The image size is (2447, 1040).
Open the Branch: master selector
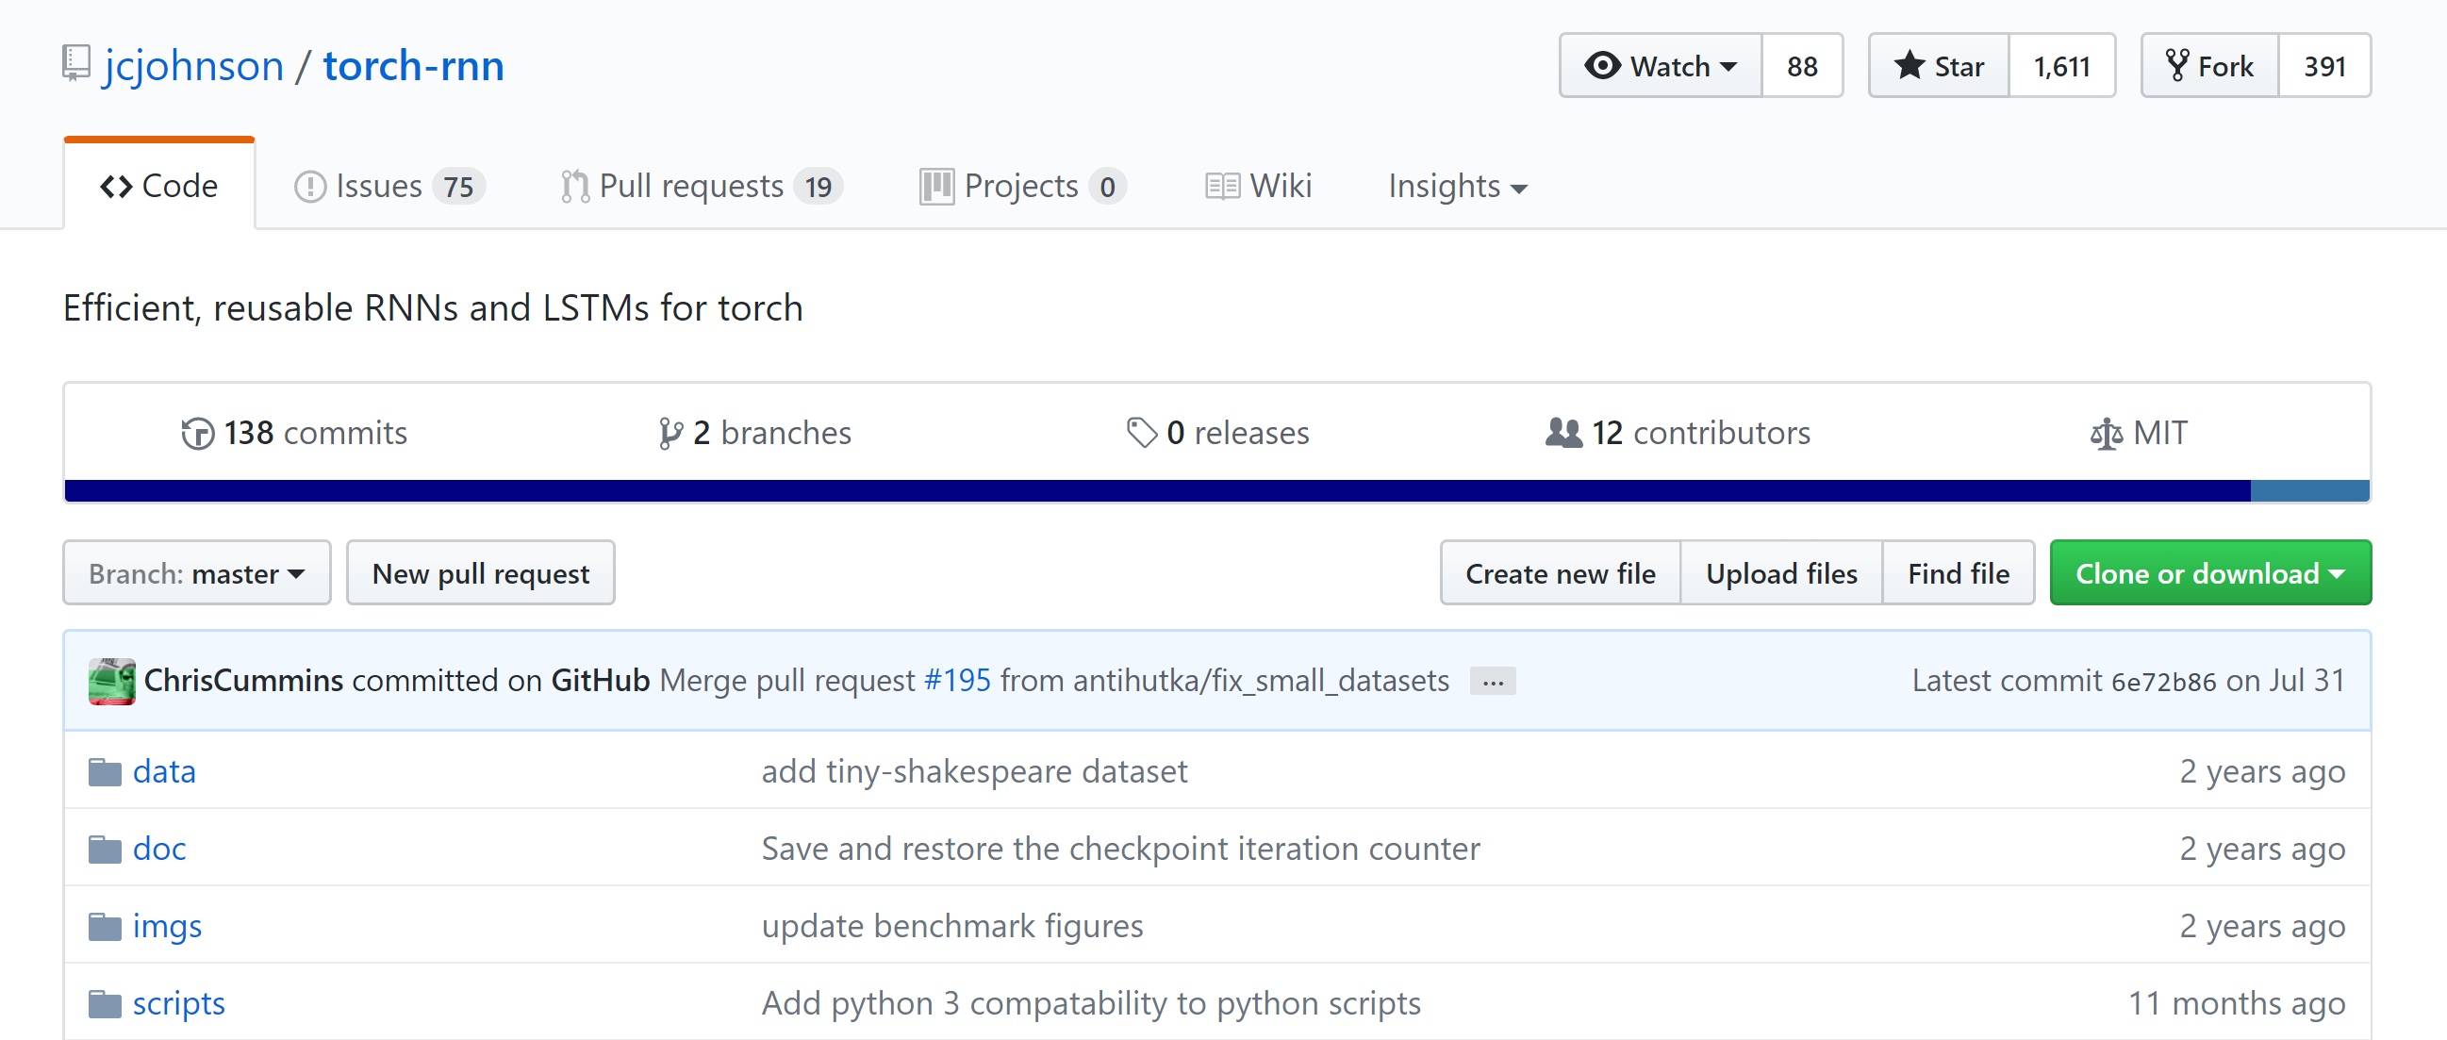coord(197,572)
